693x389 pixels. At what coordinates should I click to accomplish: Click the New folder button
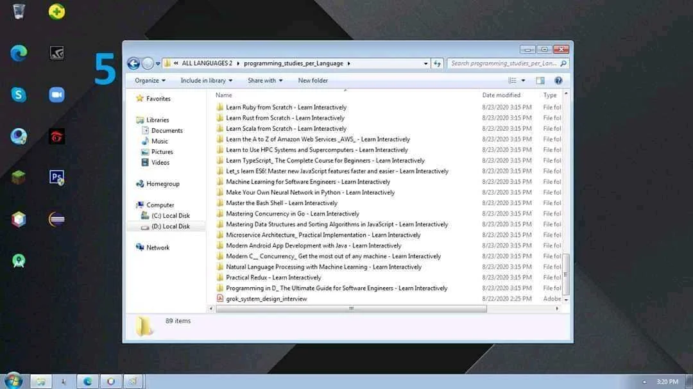click(x=313, y=80)
